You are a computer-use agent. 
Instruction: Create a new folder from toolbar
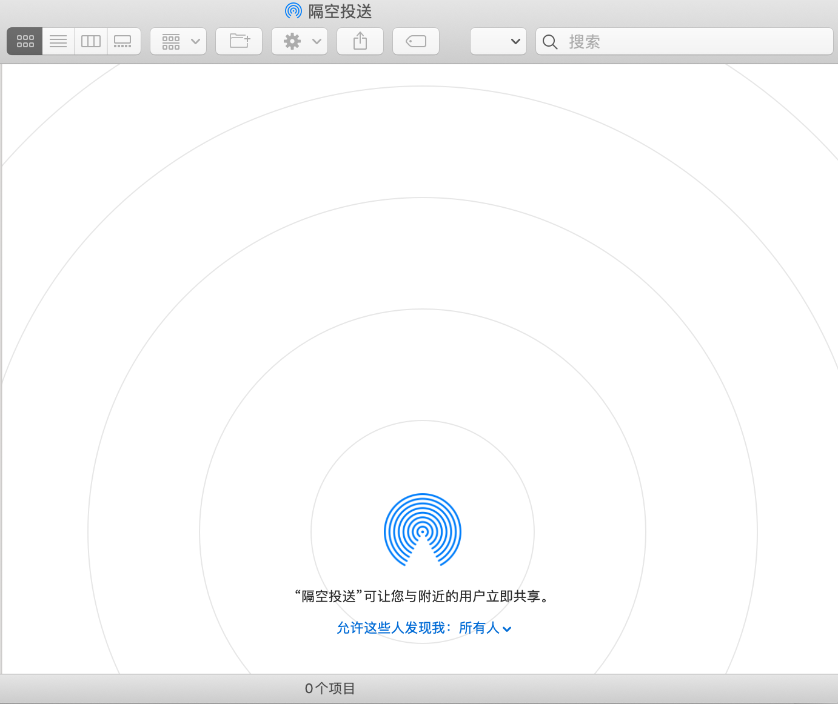(x=239, y=41)
